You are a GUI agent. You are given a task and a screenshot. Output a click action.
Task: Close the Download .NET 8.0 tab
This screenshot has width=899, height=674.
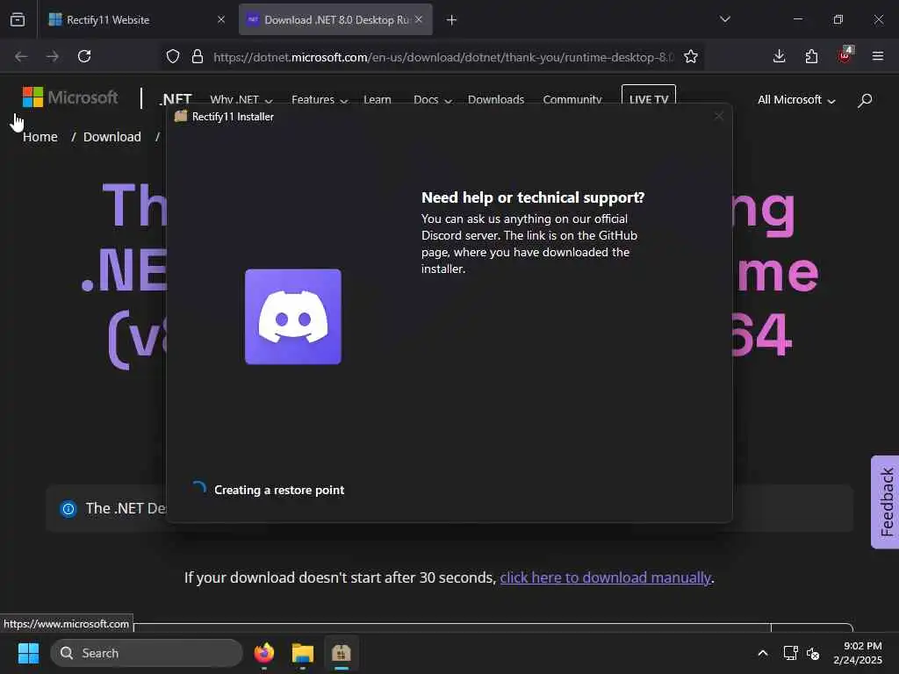click(x=419, y=20)
